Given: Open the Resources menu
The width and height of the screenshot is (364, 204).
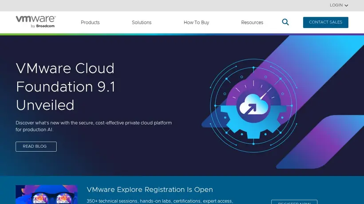Looking at the screenshot, I should click(x=252, y=23).
